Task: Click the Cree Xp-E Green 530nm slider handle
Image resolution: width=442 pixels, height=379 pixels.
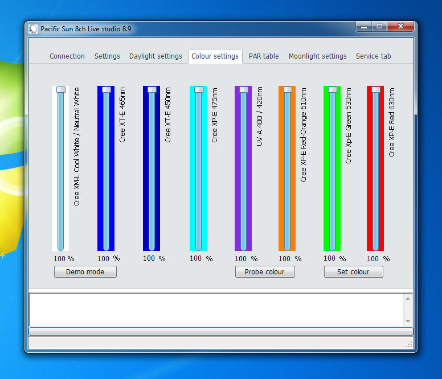Action: click(332, 89)
